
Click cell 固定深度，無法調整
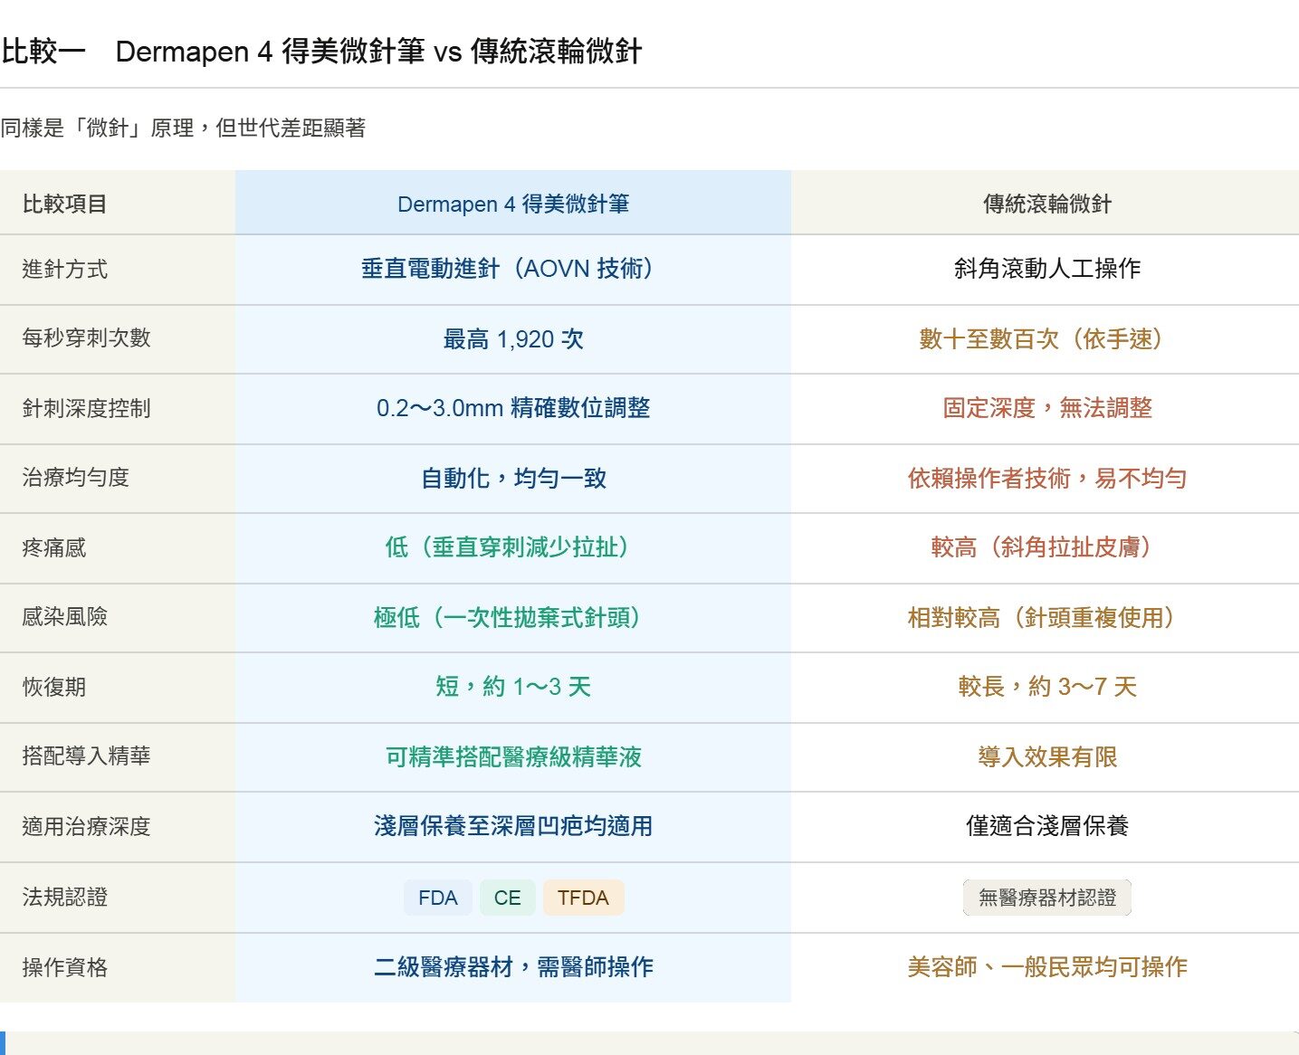click(1046, 409)
